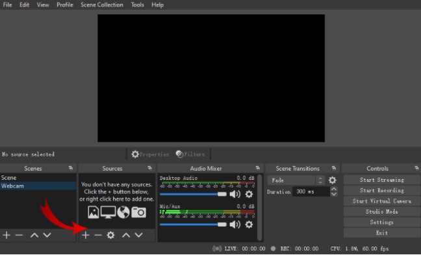Pop out the Scenes dock
The image size is (421, 255).
(x=71, y=168)
